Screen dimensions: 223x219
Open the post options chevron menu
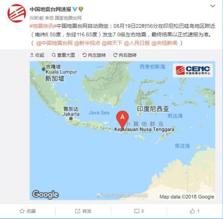click(213, 6)
